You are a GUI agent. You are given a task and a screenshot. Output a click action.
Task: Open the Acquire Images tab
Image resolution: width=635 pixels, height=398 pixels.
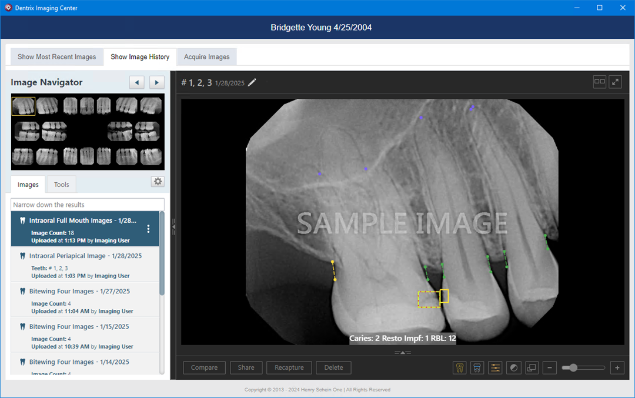[206, 57]
